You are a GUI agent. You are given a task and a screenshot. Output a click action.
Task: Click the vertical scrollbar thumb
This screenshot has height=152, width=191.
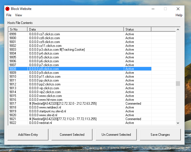coord(178,84)
